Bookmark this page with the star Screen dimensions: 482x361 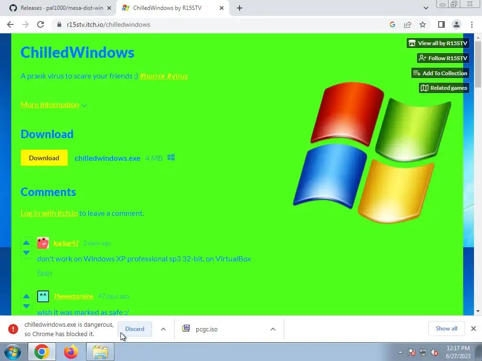tap(423, 24)
